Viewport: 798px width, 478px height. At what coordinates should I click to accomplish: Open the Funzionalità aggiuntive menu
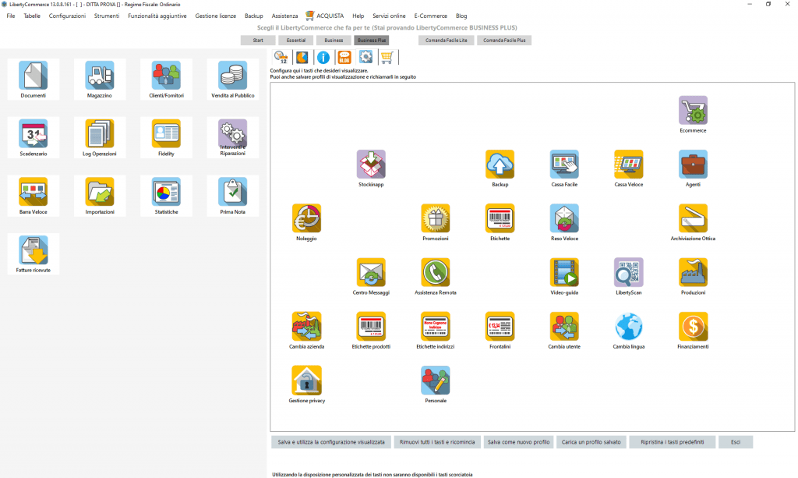tap(157, 16)
